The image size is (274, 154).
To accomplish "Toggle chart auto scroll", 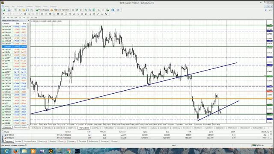I will (x=98, y=10).
